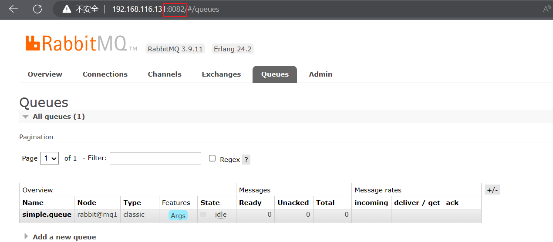This screenshot has width=553, height=242.
Task: Open the Admin tab
Action: (x=320, y=74)
